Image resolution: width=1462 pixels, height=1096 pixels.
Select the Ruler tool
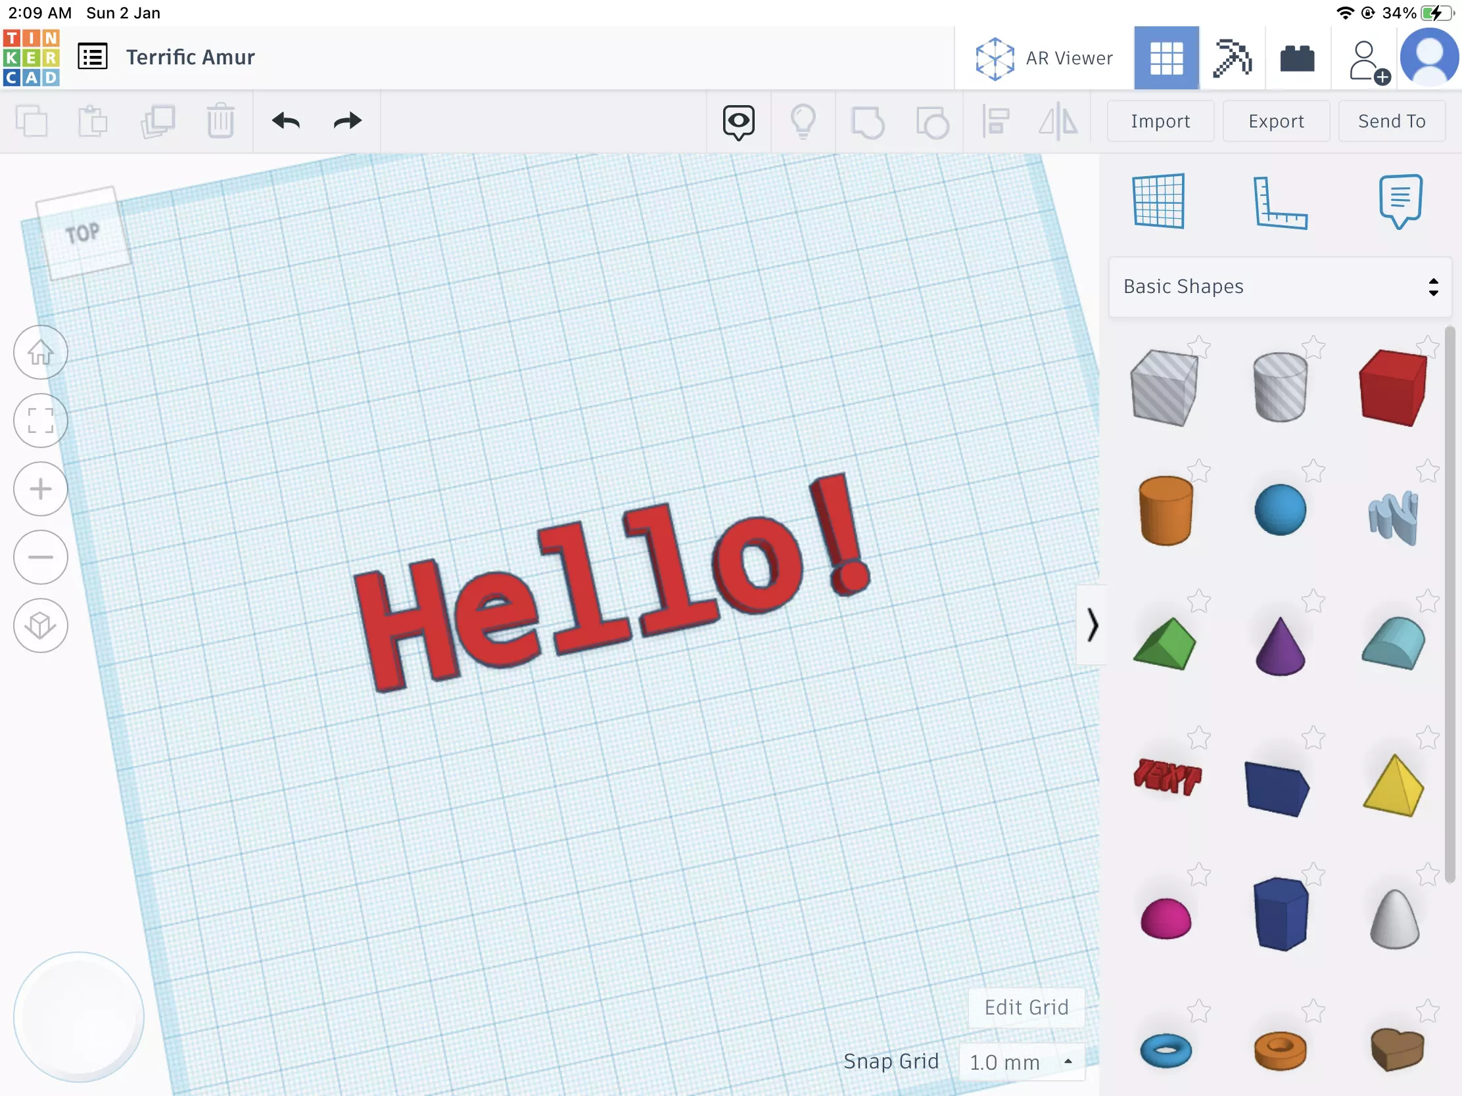point(1280,203)
